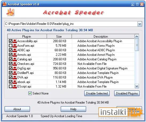The width and height of the screenshot is (146, 122).
Task: Click the plug_ins folder path field
Action: [71, 24]
